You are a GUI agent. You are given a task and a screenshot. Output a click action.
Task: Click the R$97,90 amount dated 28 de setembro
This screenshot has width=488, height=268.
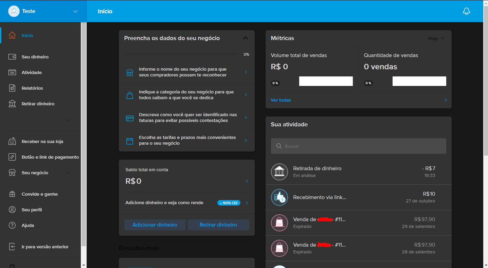pyautogui.click(x=424, y=245)
